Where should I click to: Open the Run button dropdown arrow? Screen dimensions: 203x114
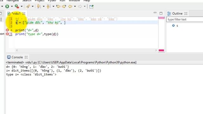pyautogui.click(x=12, y=6)
